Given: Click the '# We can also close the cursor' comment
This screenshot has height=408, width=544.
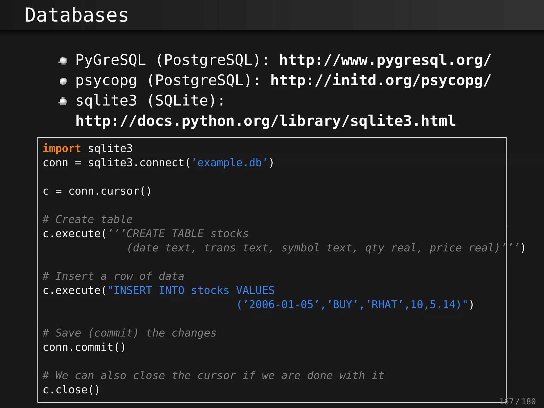Looking at the screenshot, I should [213, 376].
